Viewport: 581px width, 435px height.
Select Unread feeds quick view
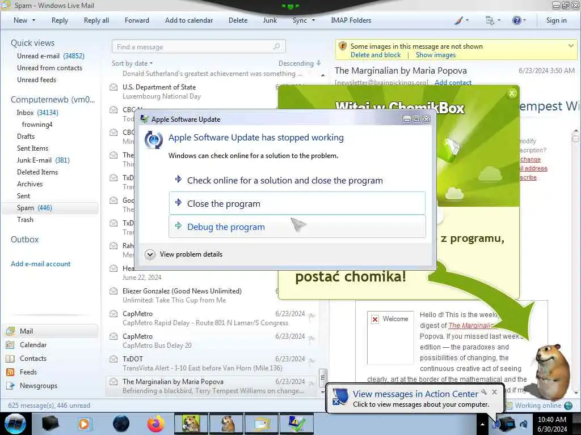click(37, 79)
